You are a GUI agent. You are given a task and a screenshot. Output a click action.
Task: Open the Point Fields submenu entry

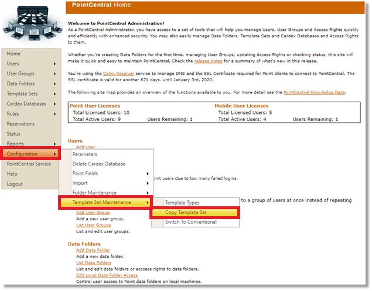(85, 174)
